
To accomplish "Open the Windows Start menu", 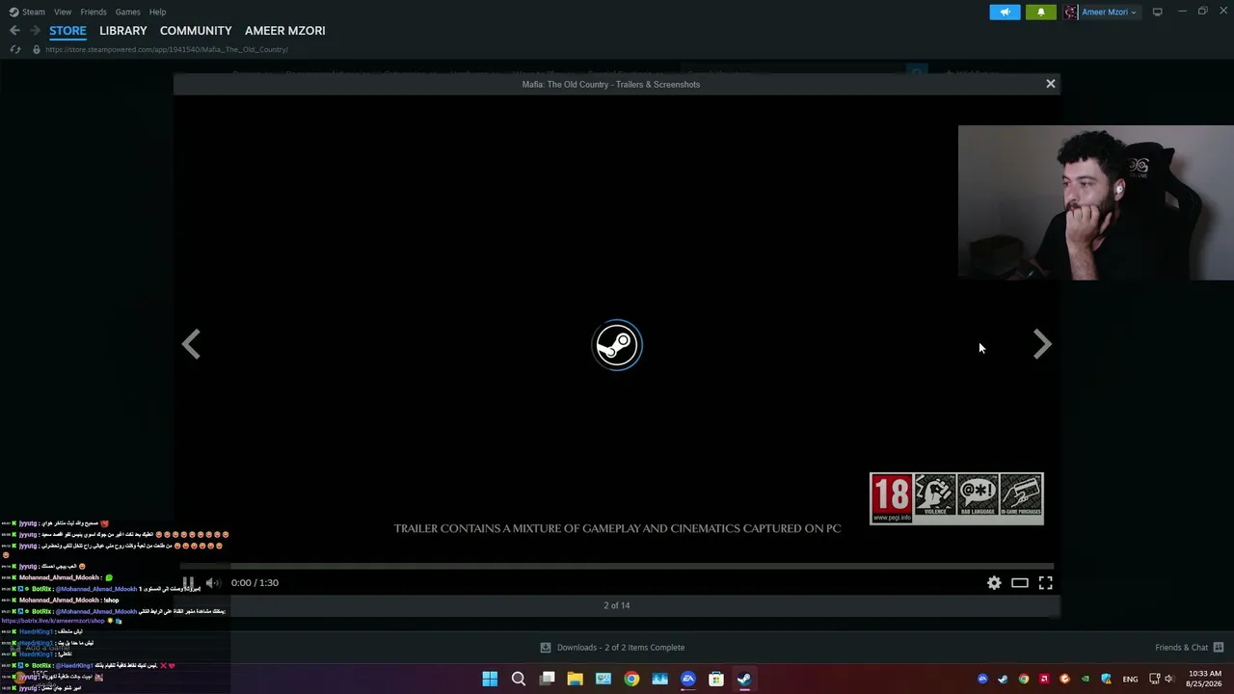I will [490, 679].
